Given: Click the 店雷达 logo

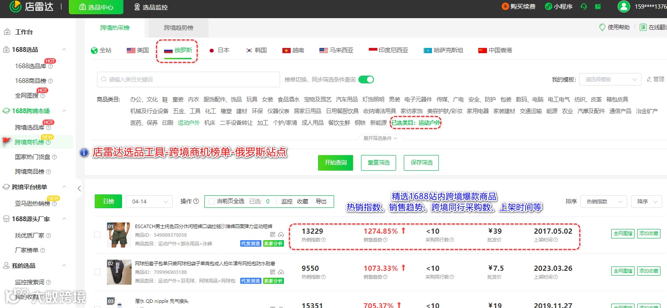Looking at the screenshot, I should (32, 6).
